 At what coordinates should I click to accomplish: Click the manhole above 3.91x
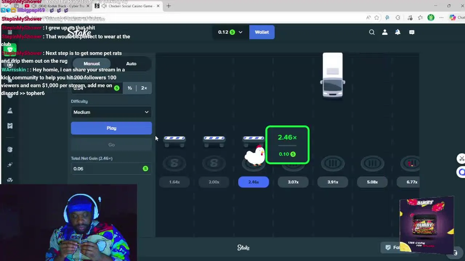333,163
